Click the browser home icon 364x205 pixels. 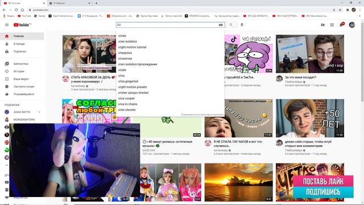click(22, 10)
